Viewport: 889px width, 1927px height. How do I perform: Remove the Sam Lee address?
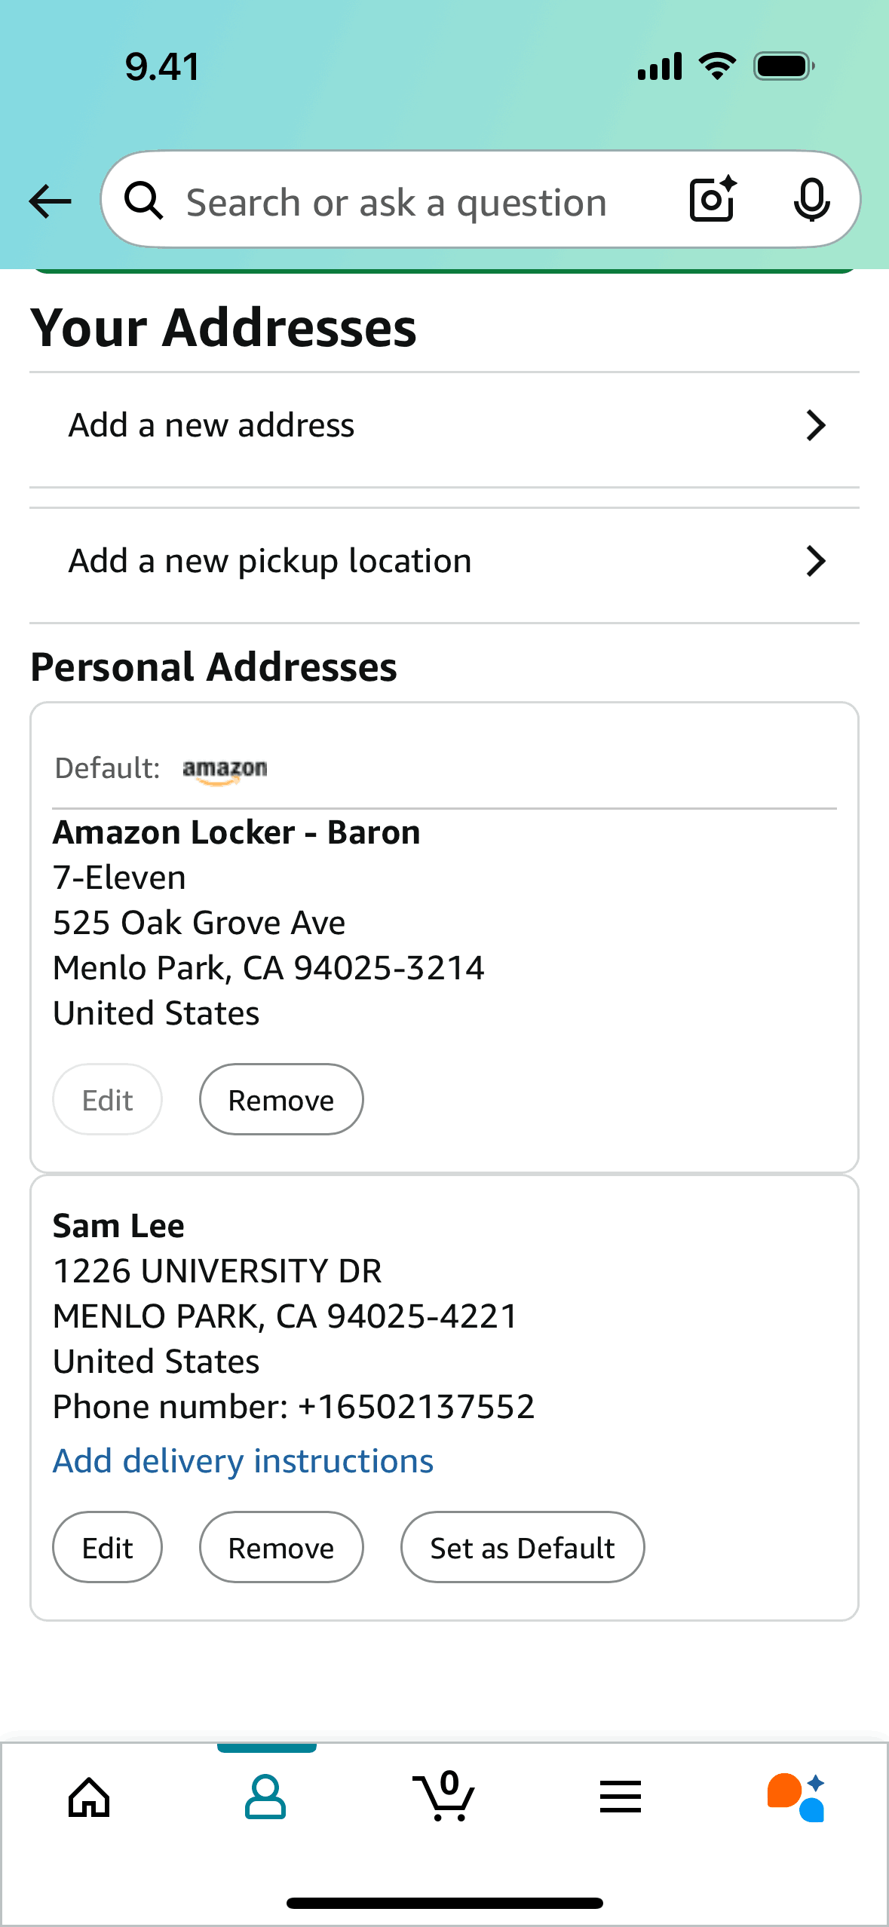pos(281,1548)
